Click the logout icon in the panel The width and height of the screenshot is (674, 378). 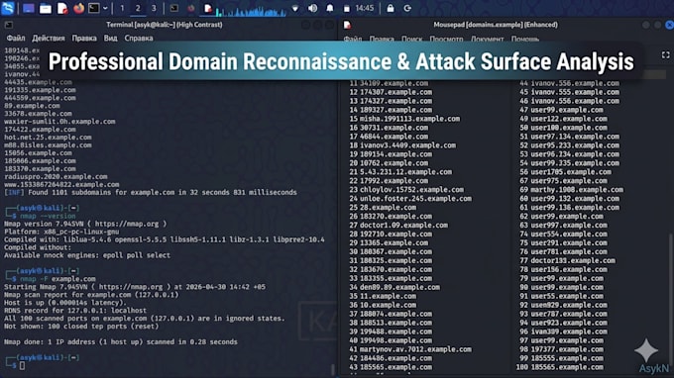click(x=407, y=8)
